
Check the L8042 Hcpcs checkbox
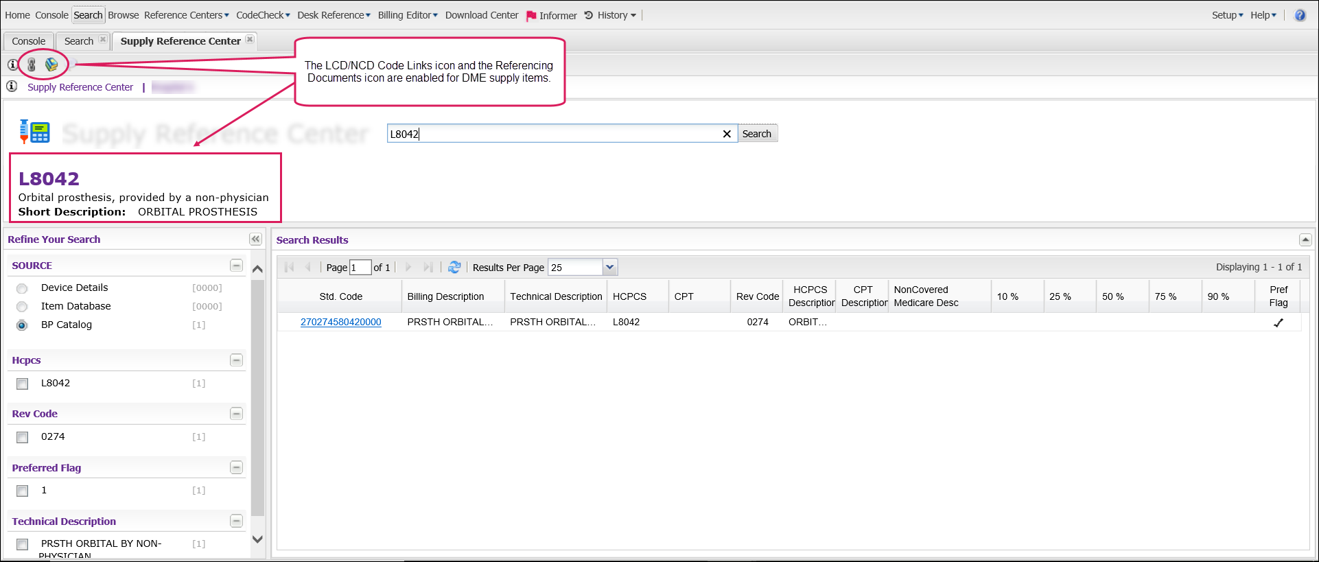coord(23,384)
